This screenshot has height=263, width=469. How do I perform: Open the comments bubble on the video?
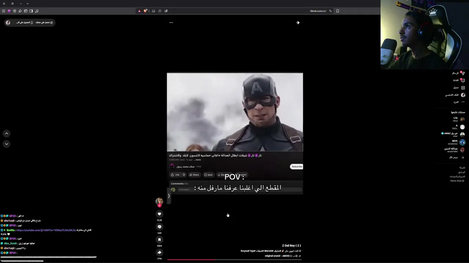coord(159,227)
